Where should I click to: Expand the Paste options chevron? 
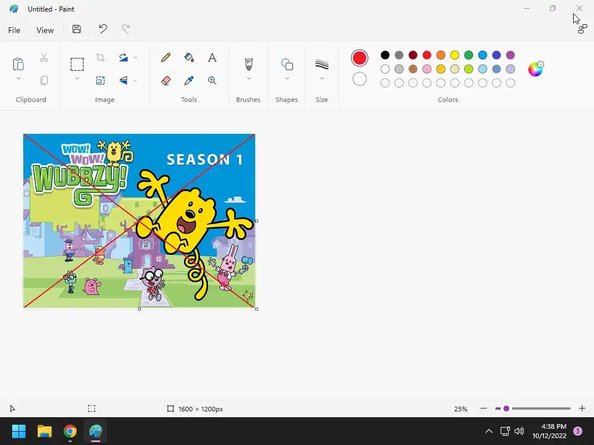(x=18, y=78)
